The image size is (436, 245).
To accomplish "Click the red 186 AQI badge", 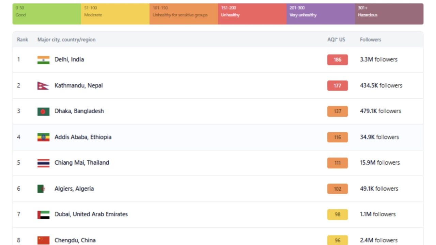I will (337, 60).
